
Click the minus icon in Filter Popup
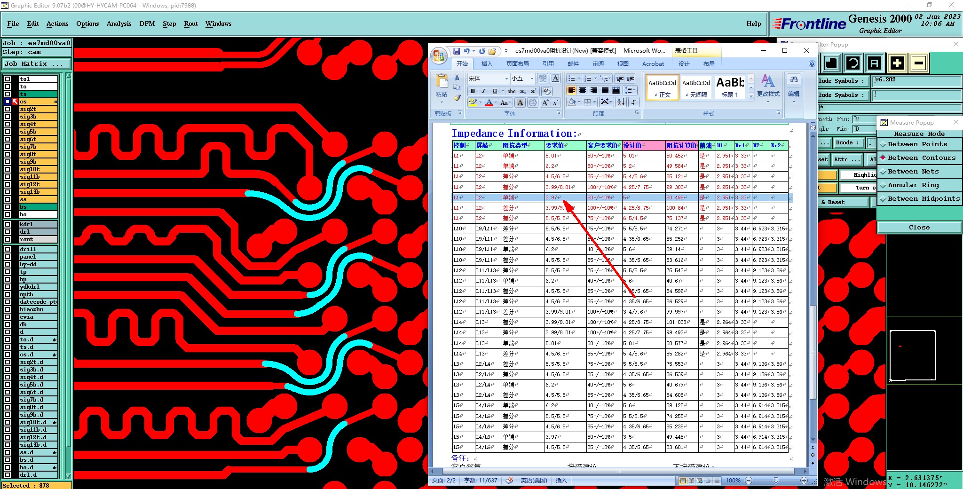918,63
